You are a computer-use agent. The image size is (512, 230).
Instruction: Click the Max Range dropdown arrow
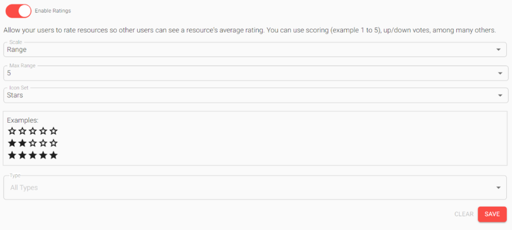click(x=500, y=73)
